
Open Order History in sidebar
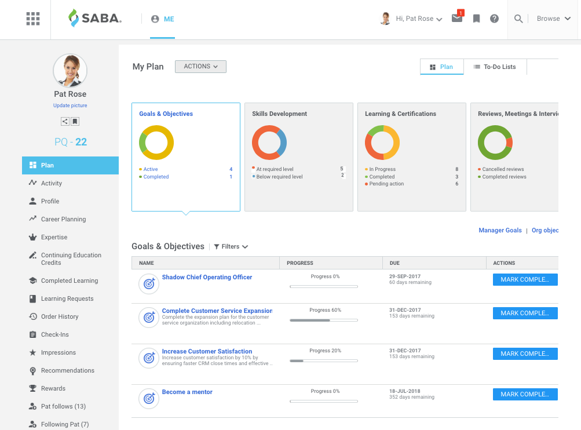(60, 316)
